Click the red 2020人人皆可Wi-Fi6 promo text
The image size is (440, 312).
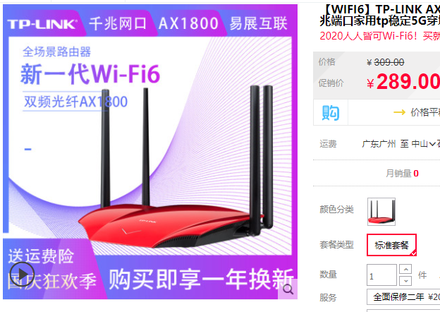(379, 36)
